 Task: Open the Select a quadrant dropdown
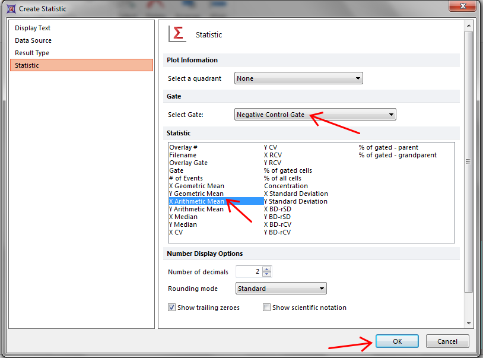coord(298,78)
